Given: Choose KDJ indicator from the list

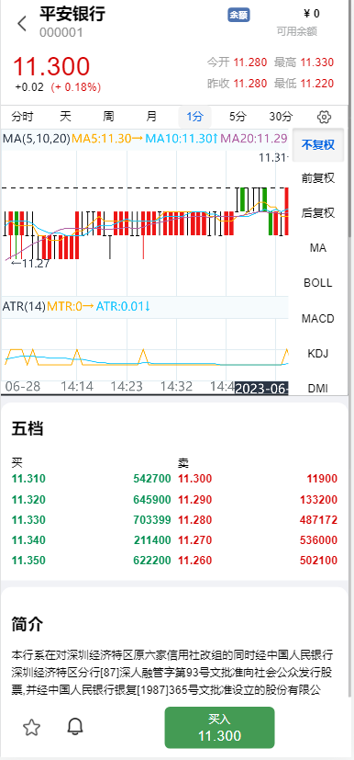Looking at the screenshot, I should click(x=318, y=353).
